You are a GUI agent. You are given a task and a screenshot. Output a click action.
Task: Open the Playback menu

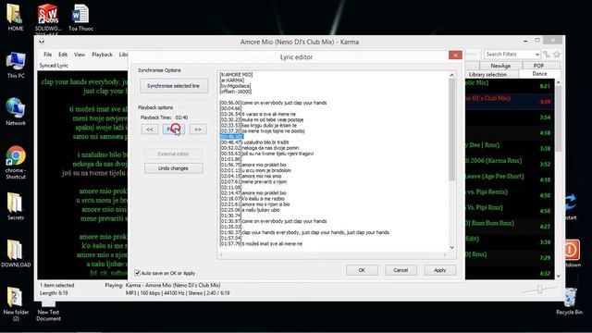pos(103,55)
